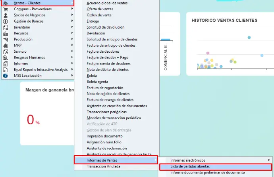Click the Inventario module icon
The image size is (274, 177).
coord(6,27)
